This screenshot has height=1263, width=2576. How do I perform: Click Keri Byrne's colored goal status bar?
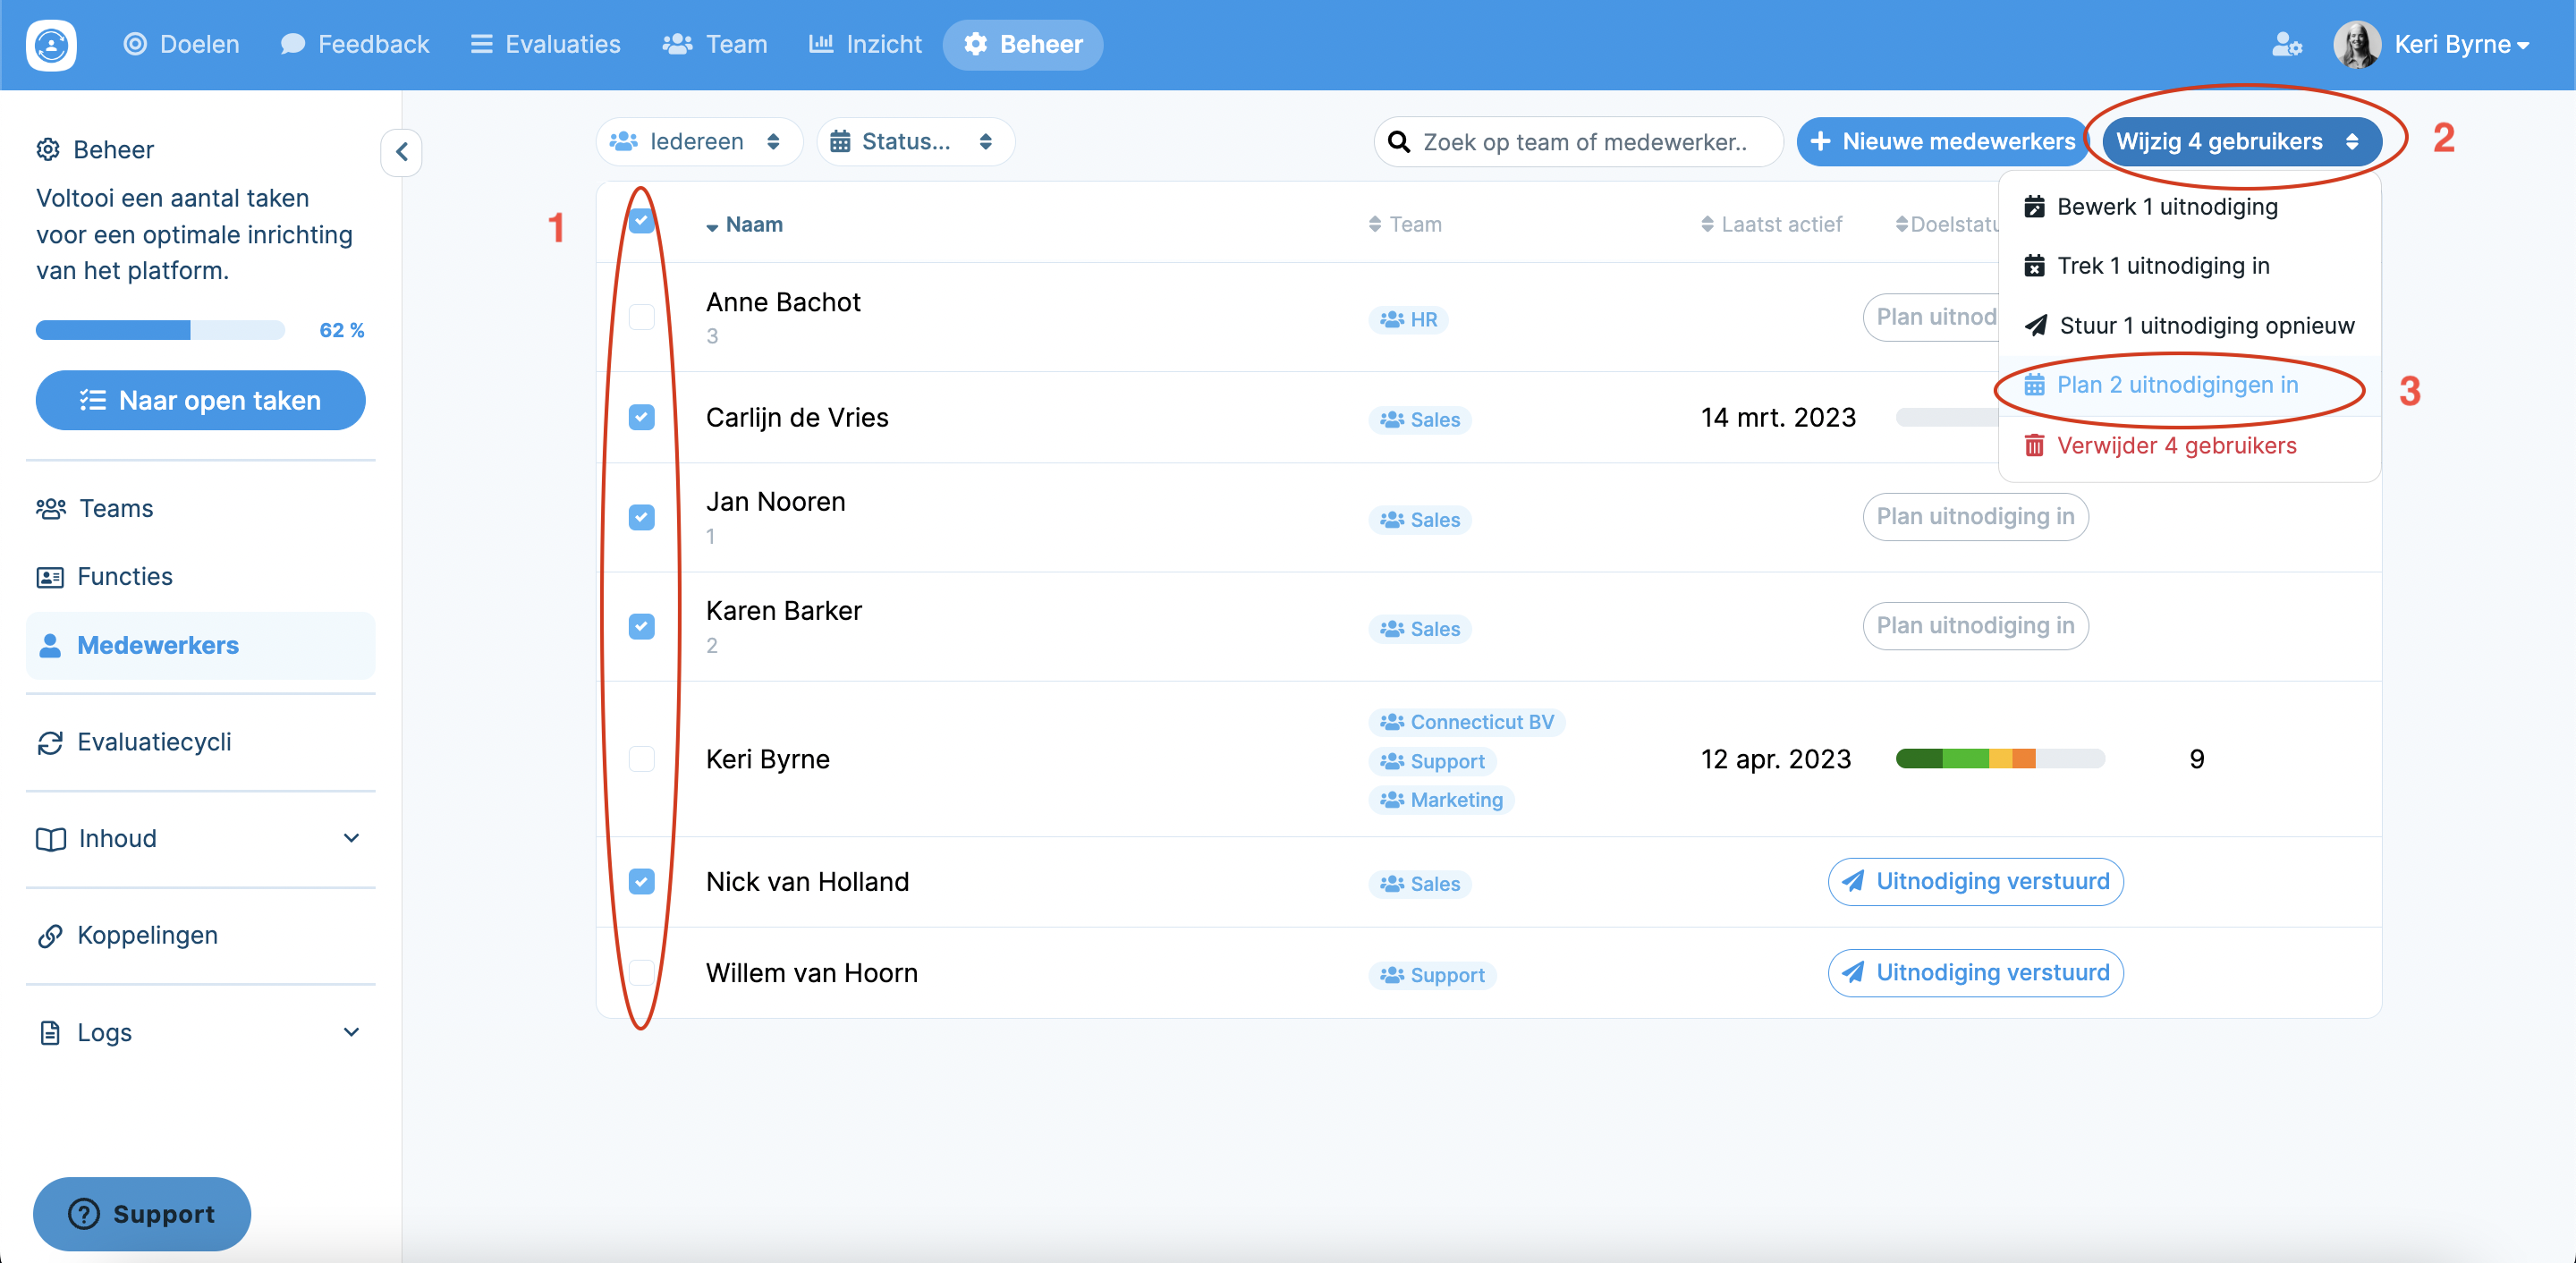coord(1999,759)
